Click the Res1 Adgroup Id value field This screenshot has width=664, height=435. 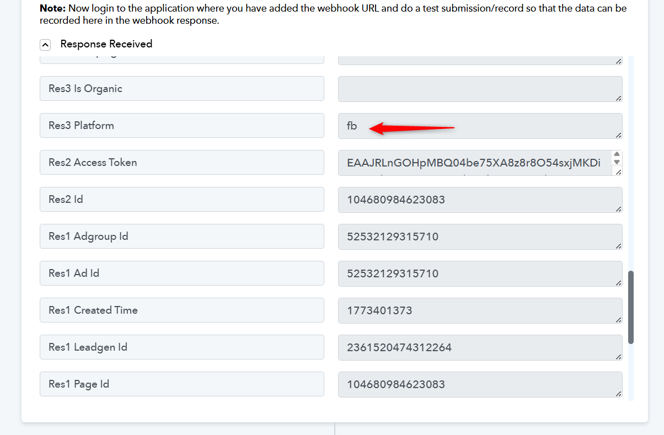pos(480,237)
